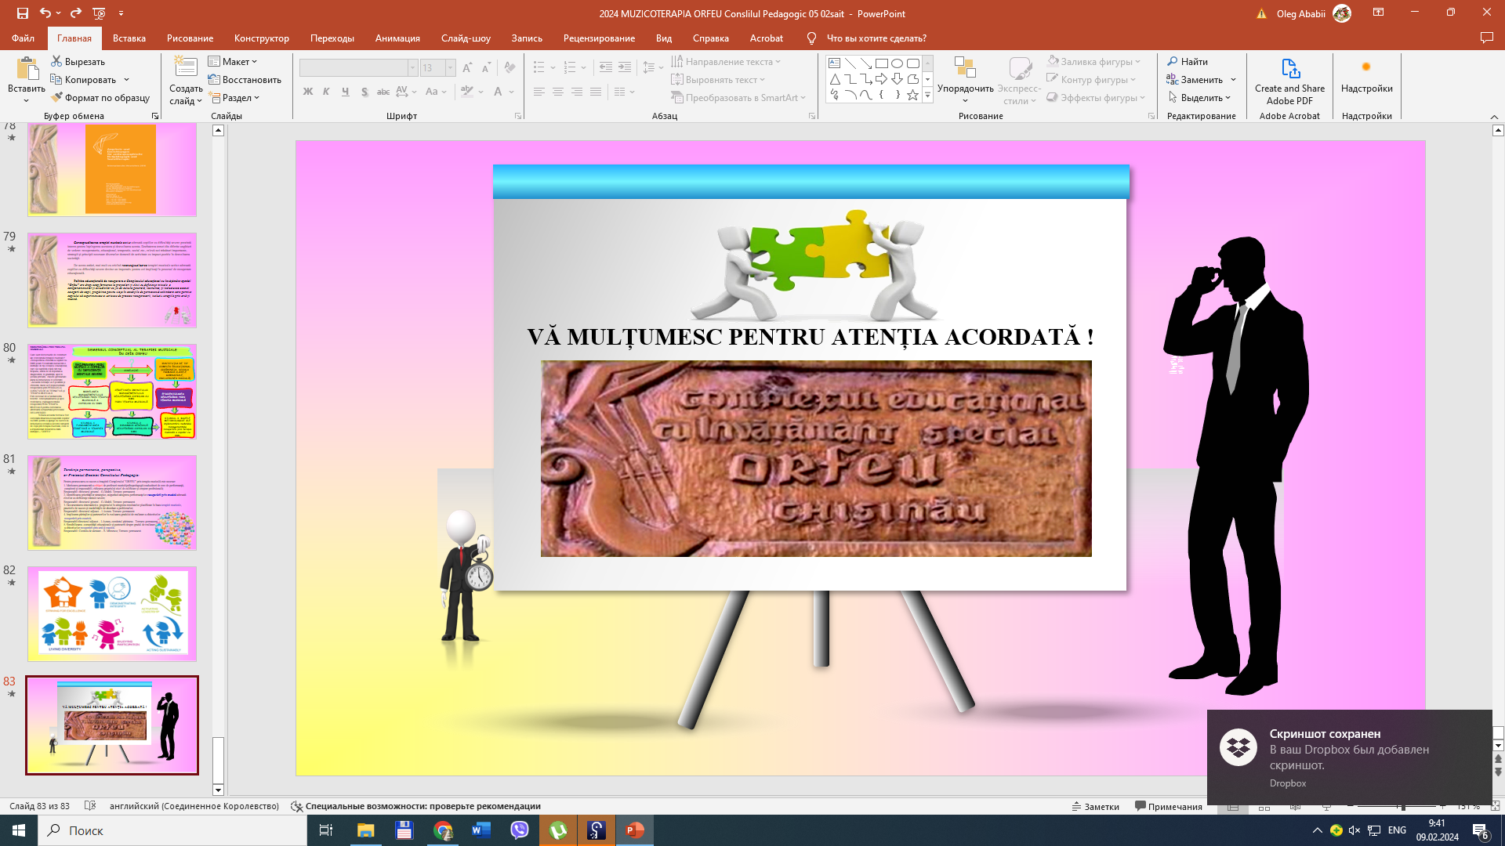
Task: Open the font size dropdown
Action: click(450, 68)
